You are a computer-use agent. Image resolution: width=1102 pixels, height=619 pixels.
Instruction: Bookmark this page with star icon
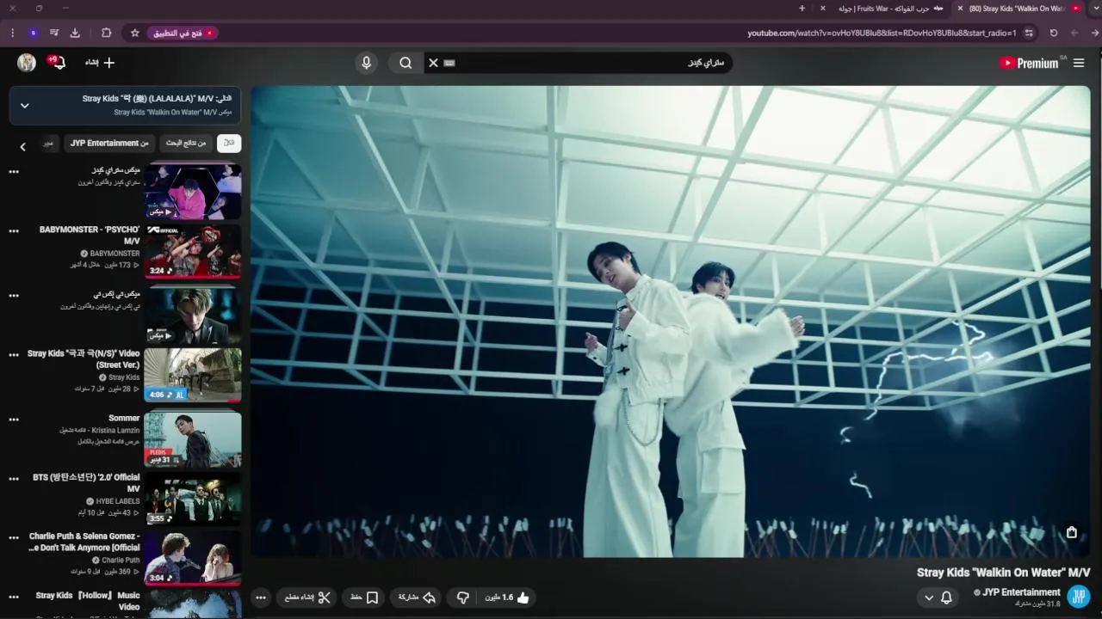click(135, 33)
